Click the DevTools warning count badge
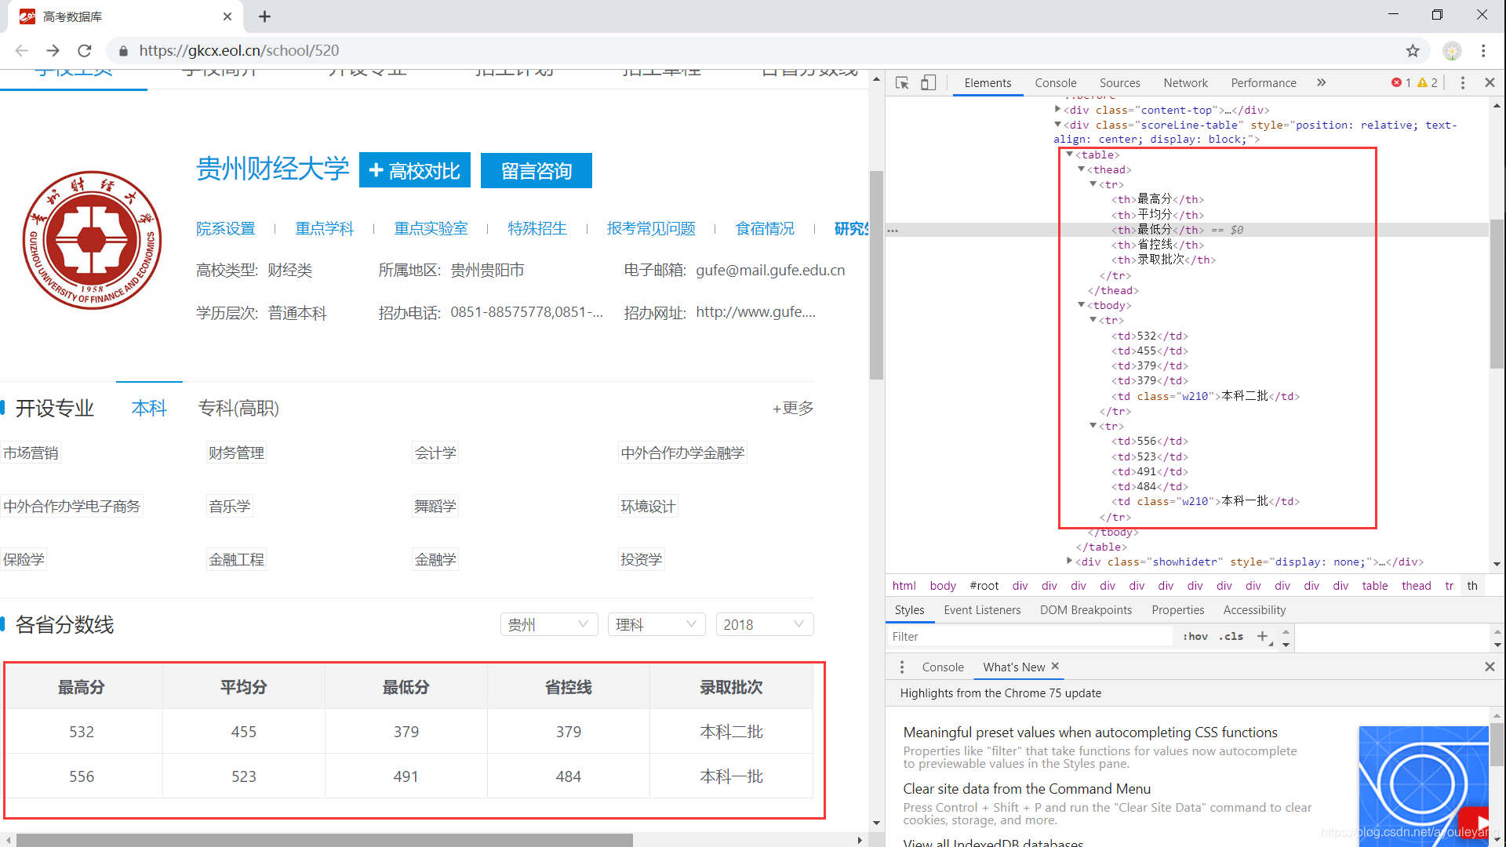Screen dimensions: 1506x847 click(x=1428, y=82)
